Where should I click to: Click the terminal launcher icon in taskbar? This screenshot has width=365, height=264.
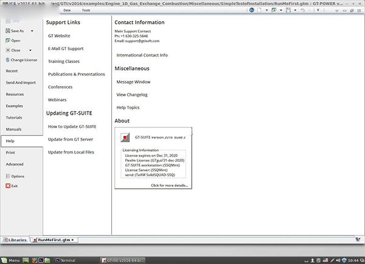coord(41,260)
